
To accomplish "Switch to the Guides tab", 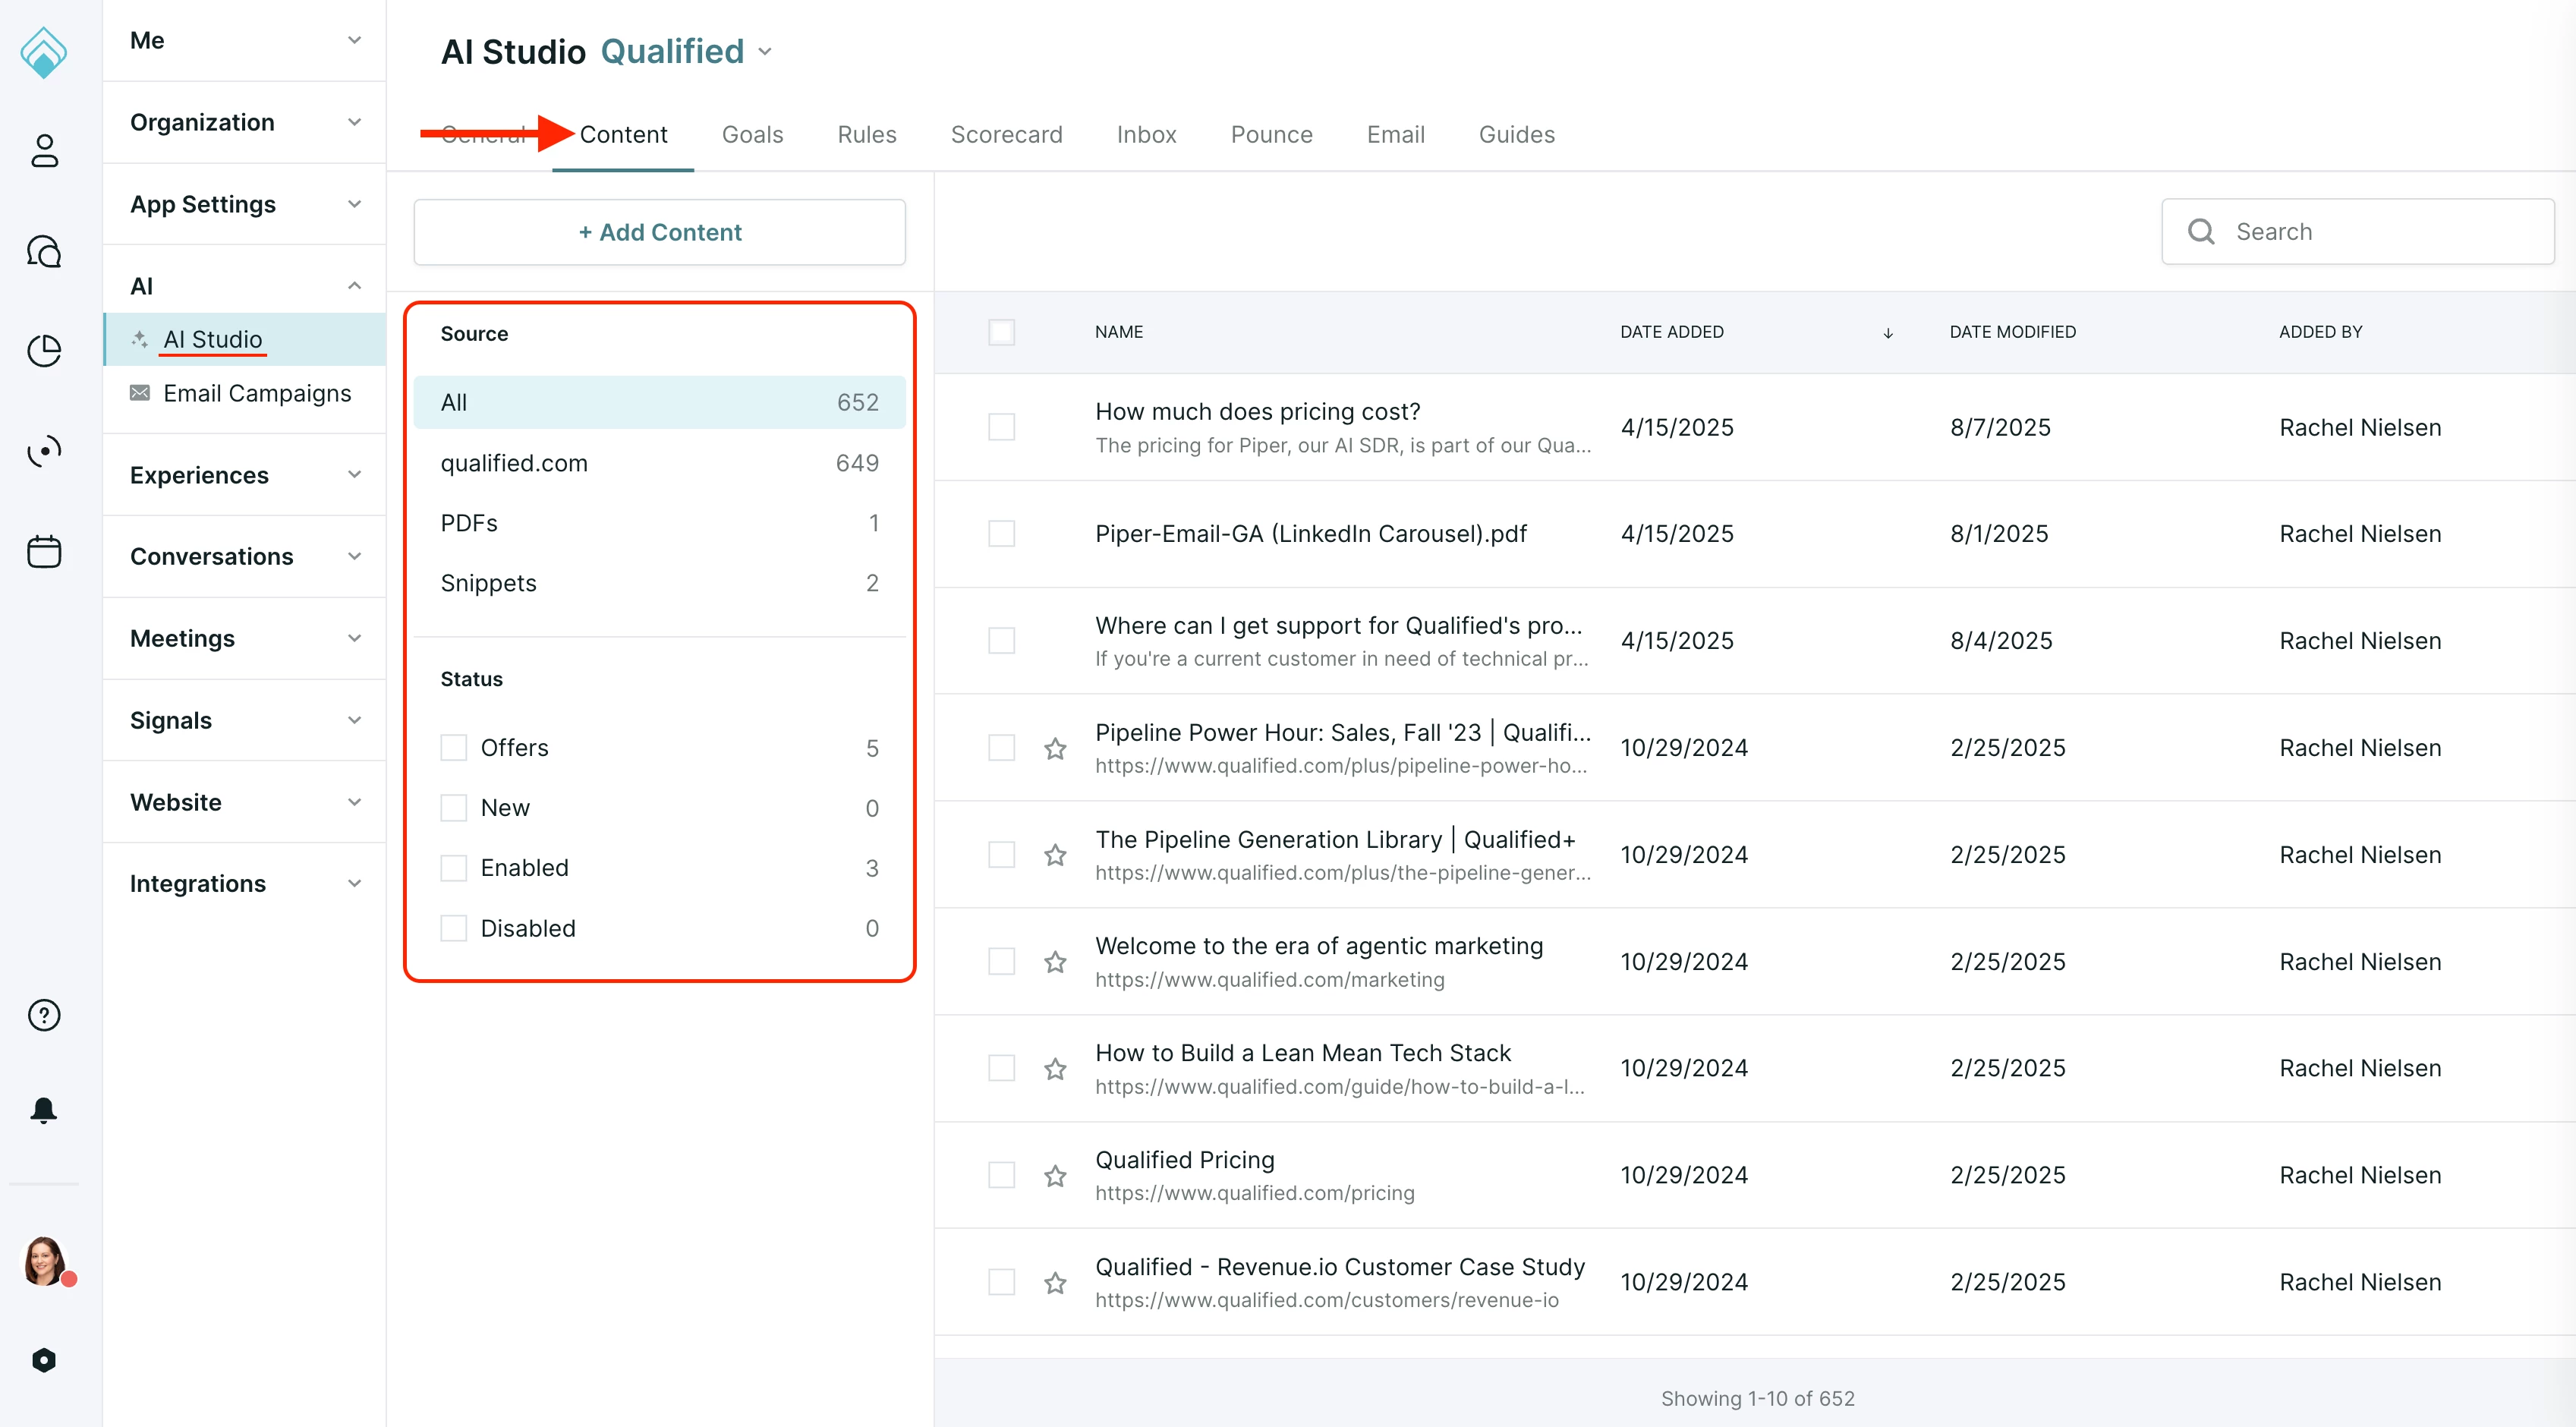I will tap(1516, 134).
